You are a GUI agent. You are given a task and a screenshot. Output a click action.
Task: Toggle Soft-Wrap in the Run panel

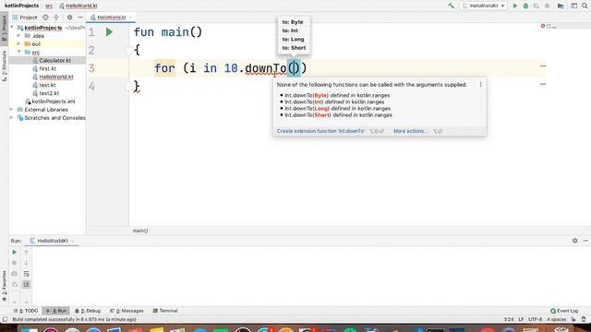click(x=27, y=274)
